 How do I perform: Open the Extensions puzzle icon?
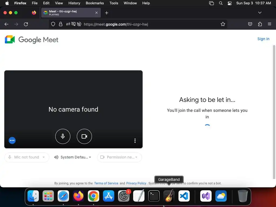click(260, 24)
